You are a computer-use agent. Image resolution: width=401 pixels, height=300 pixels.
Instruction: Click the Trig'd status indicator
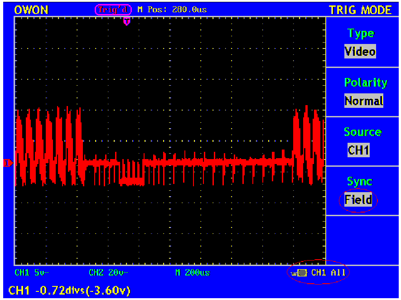point(113,10)
